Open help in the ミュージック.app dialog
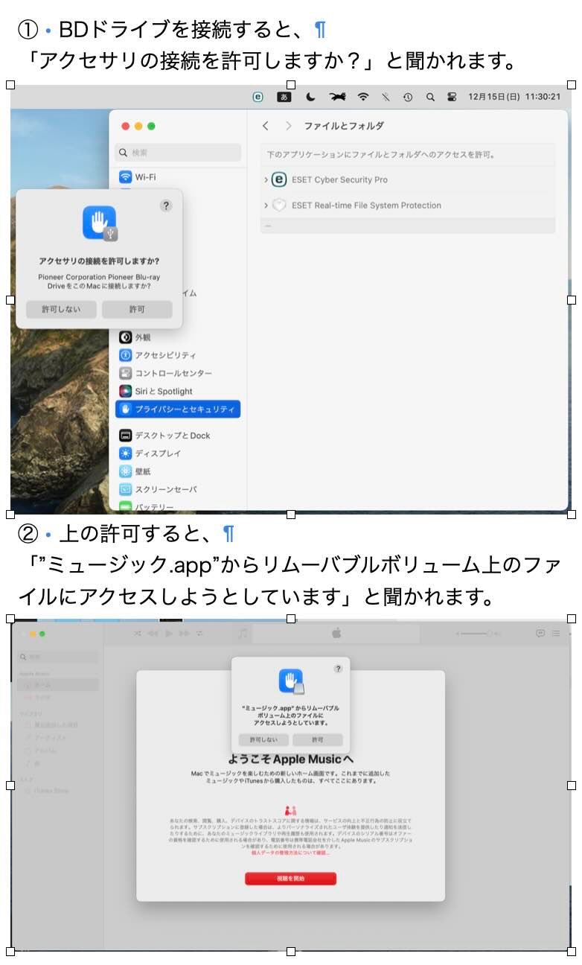582x965 pixels. pos(338,669)
